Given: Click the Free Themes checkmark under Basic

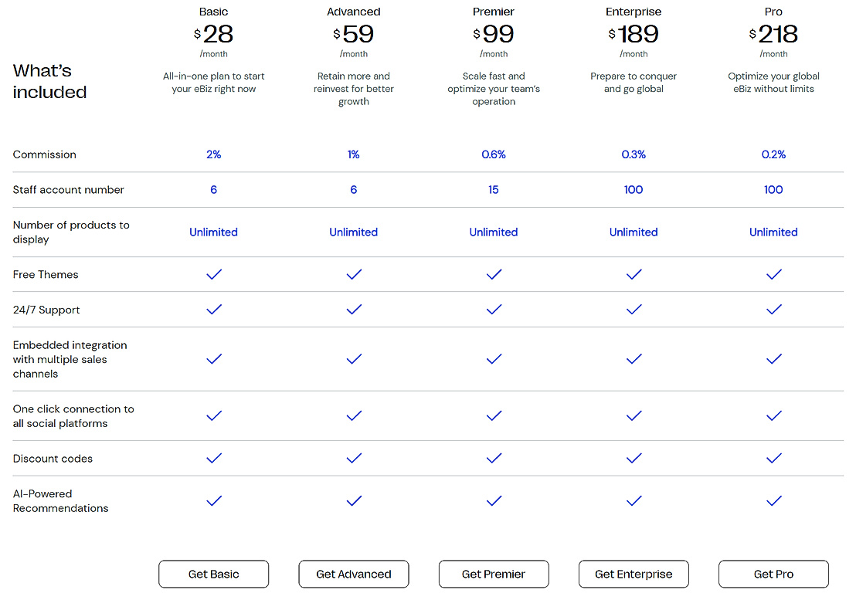Looking at the screenshot, I should tap(214, 274).
